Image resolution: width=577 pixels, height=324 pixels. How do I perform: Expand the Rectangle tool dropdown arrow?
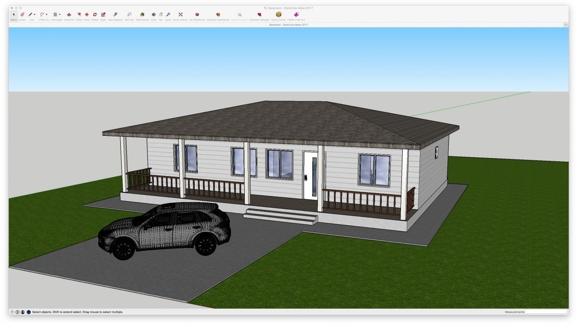[x=60, y=15]
